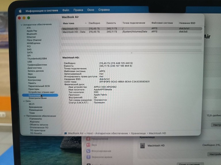
Task: Select Хранилище in the sidebar
Action: click(40, 95)
